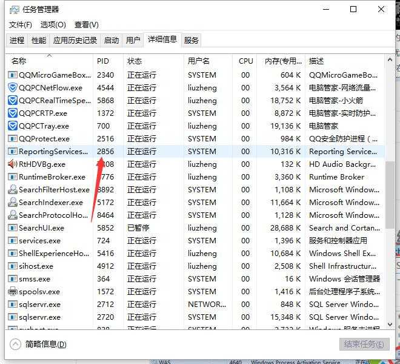Click the QQPCRTP.exe shield icon
The width and height of the screenshot is (400, 364).
coord(13,113)
